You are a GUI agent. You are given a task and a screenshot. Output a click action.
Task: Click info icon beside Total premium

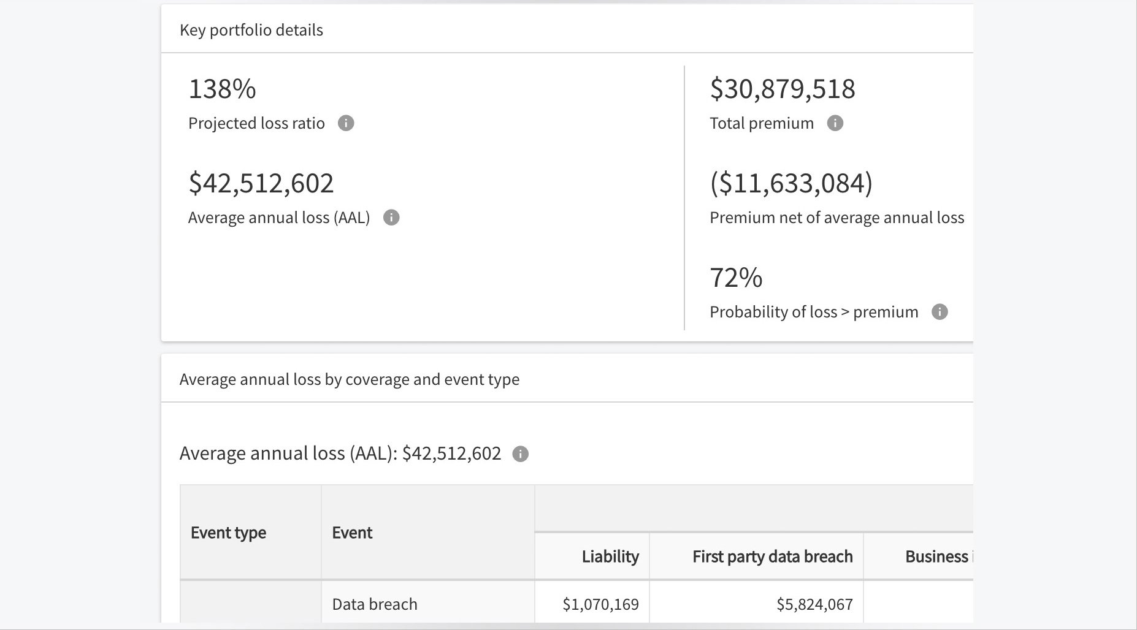click(x=835, y=123)
